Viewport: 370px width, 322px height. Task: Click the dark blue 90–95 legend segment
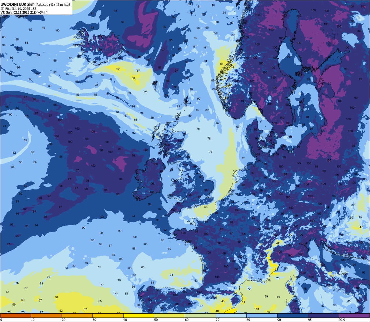tap(293, 316)
